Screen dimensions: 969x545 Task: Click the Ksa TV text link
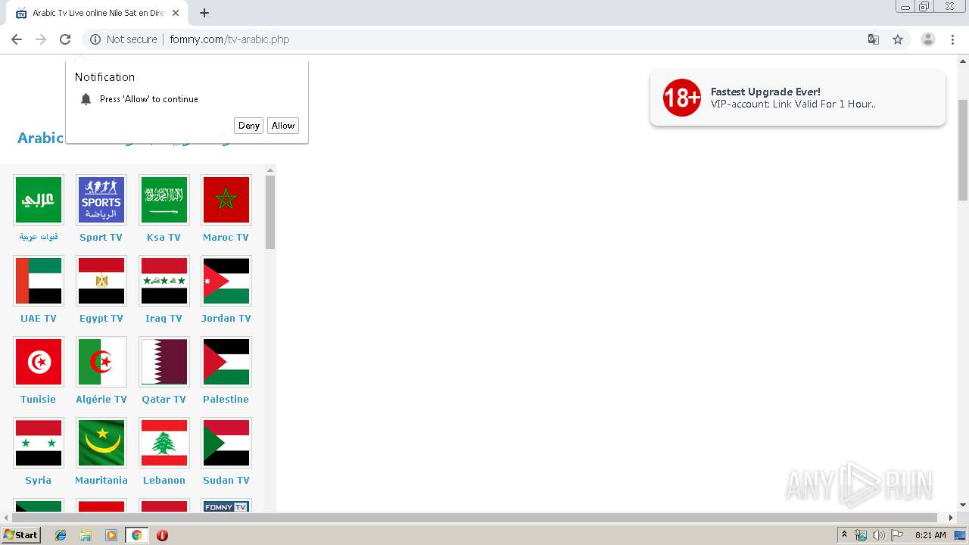(x=164, y=237)
